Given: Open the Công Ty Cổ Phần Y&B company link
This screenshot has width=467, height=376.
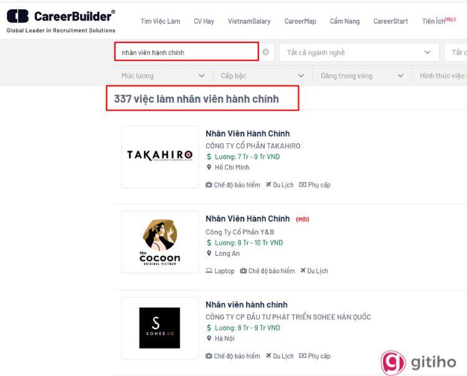Looking at the screenshot, I should coord(240,232).
